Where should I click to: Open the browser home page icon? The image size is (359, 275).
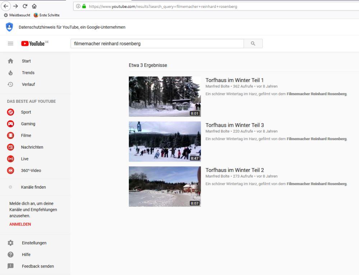tap(34, 6)
